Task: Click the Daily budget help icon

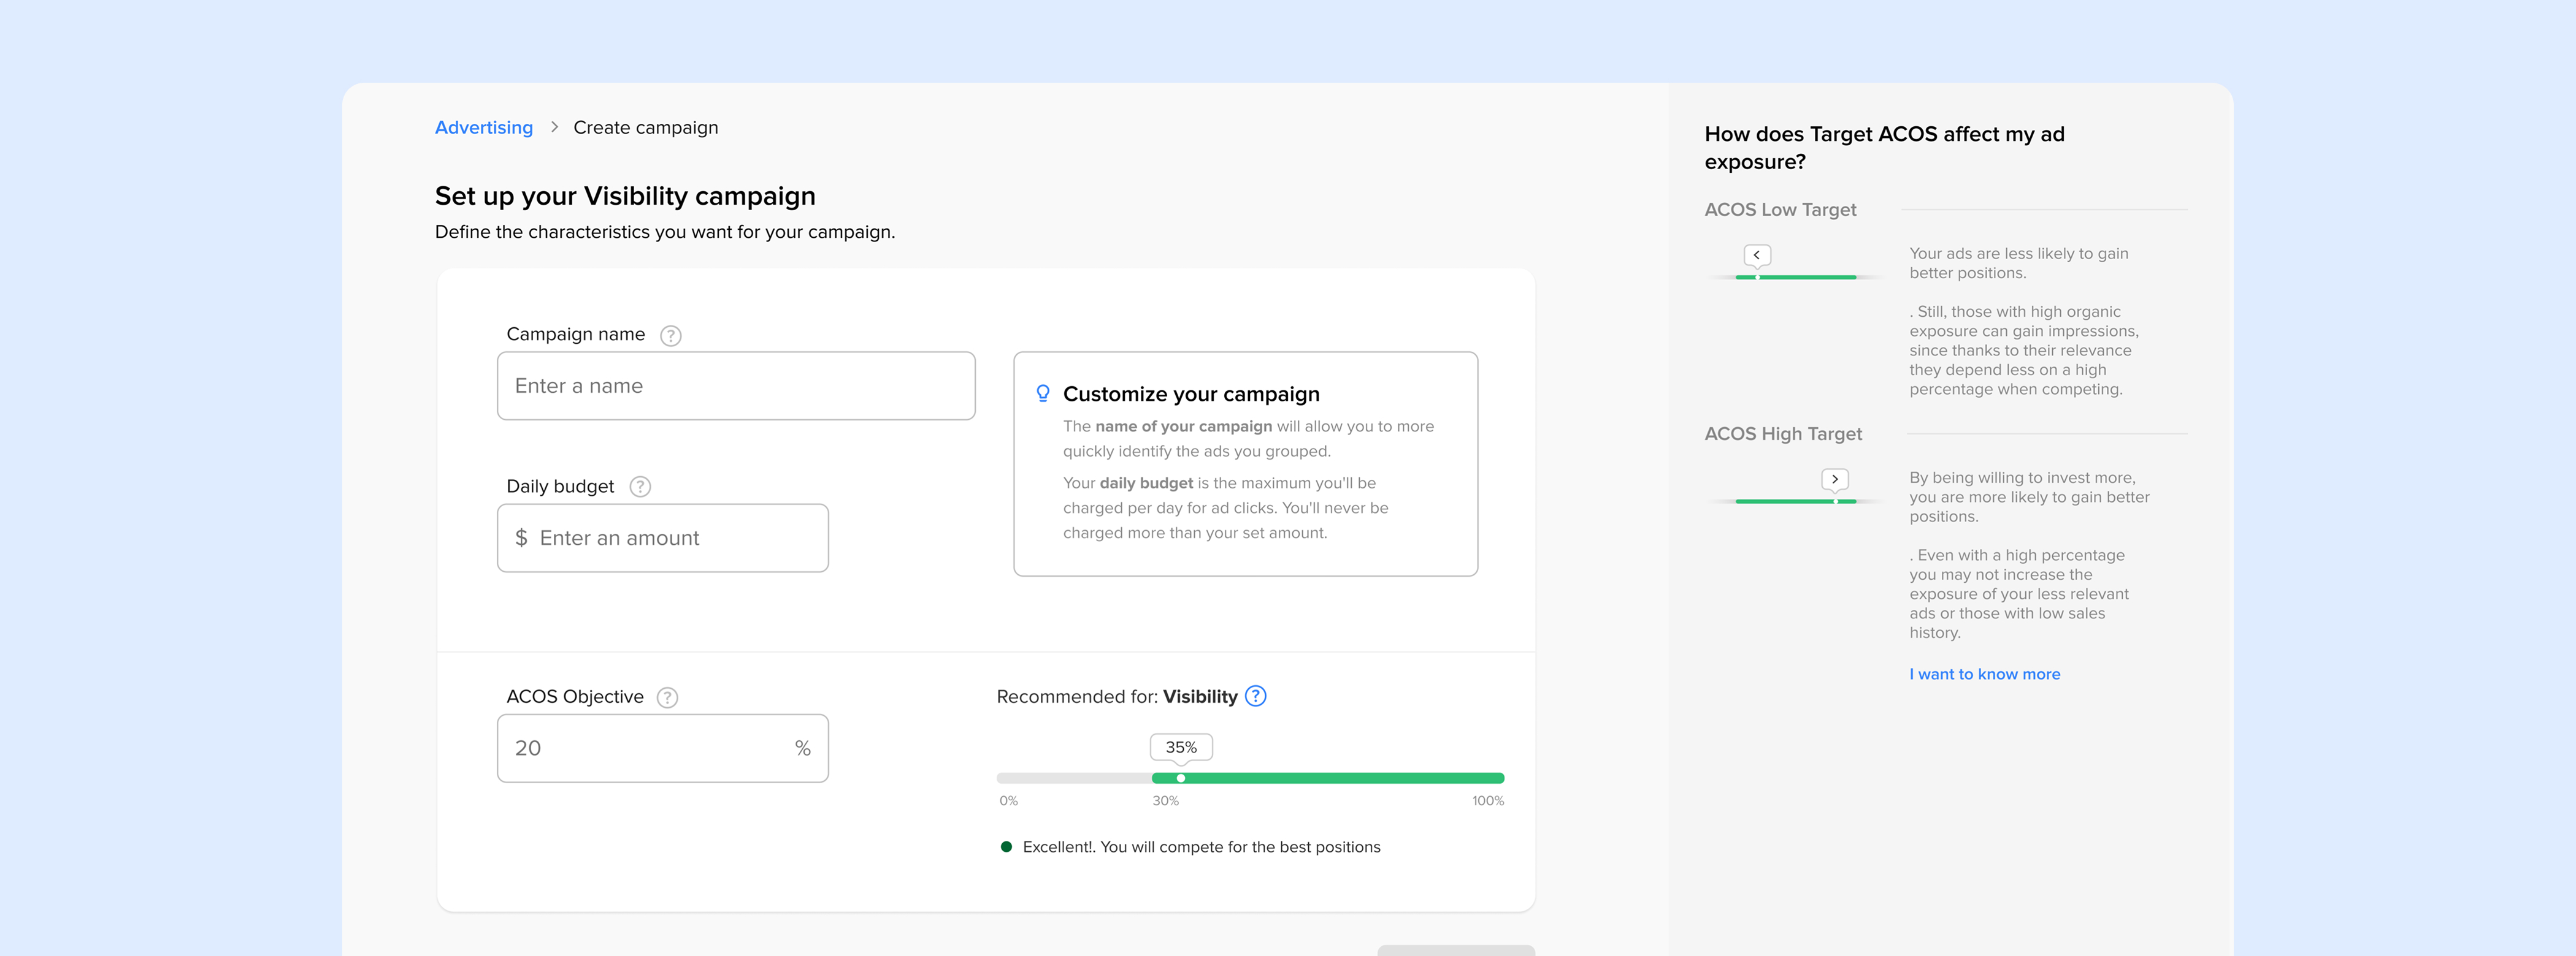Action: pyautogui.click(x=640, y=487)
